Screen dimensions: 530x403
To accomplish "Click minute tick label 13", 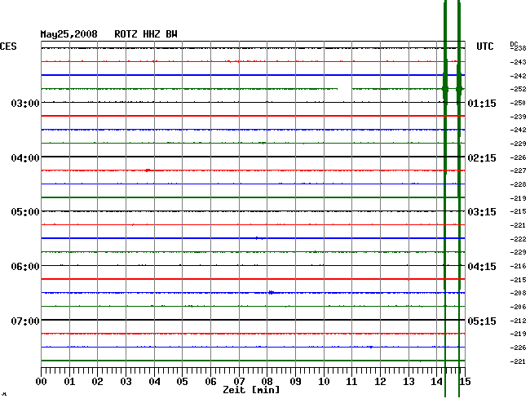I will pos(409,382).
